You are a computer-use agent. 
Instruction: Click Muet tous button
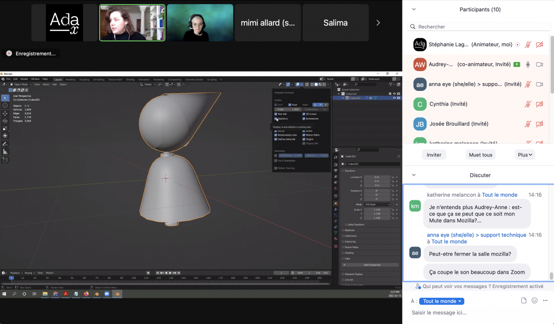tap(481, 155)
